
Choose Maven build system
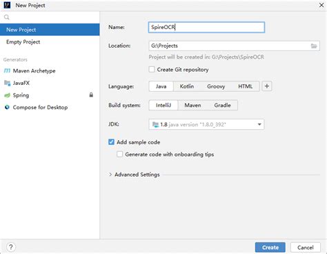click(x=192, y=105)
